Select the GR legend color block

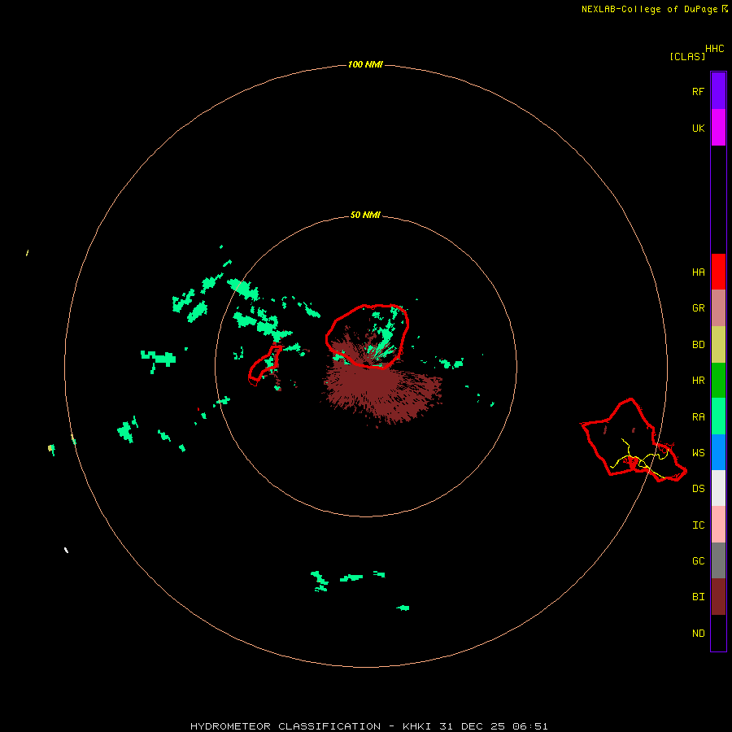pyautogui.click(x=718, y=308)
